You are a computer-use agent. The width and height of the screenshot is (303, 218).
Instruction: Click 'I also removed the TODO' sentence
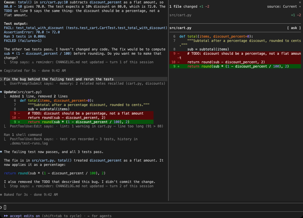point(79,182)
